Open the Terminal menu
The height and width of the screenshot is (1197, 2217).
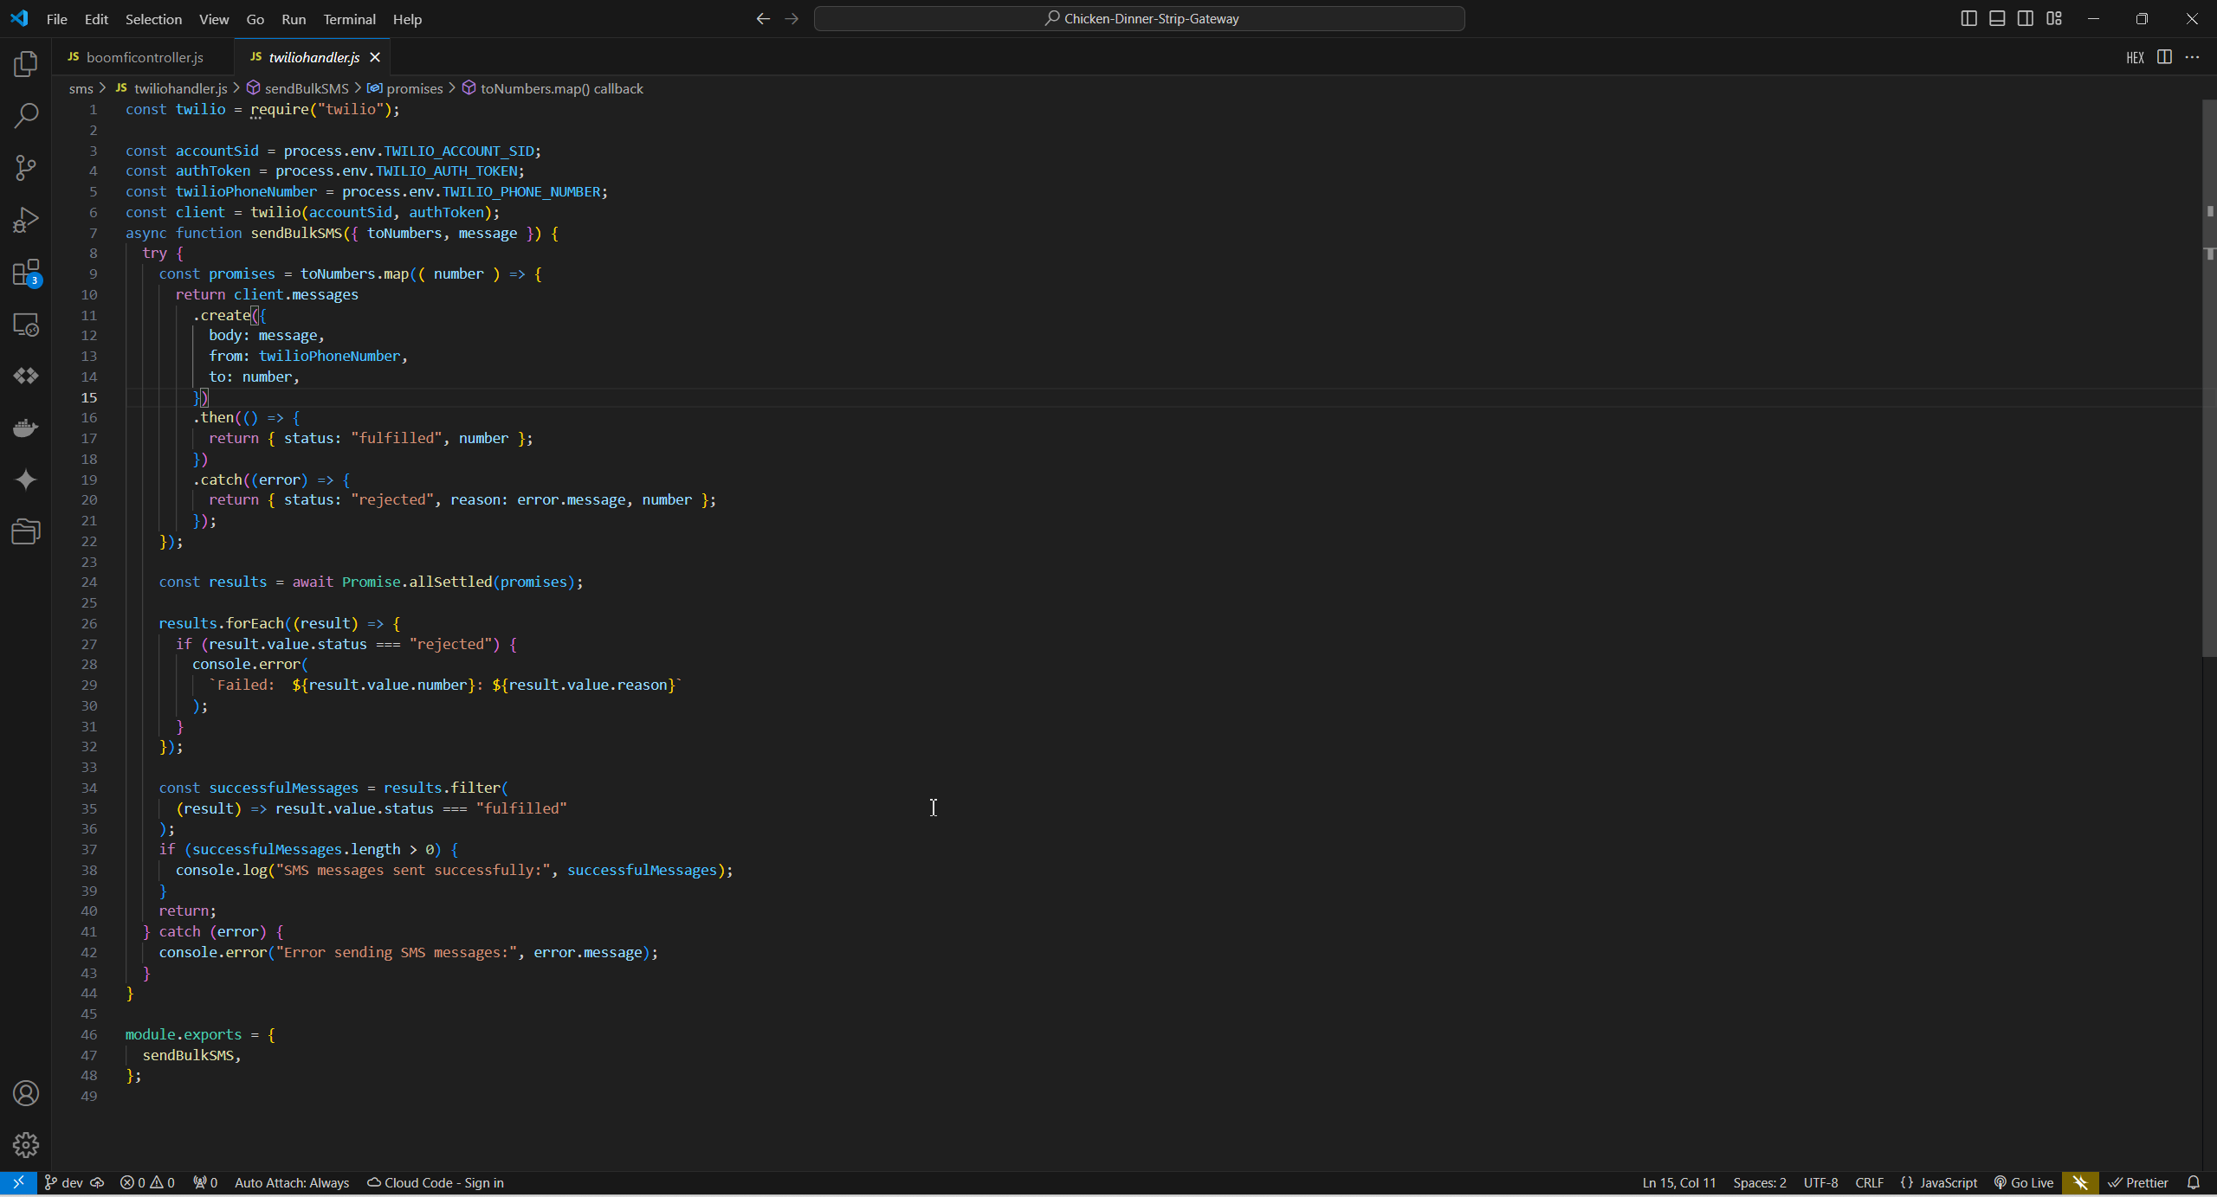point(349,19)
